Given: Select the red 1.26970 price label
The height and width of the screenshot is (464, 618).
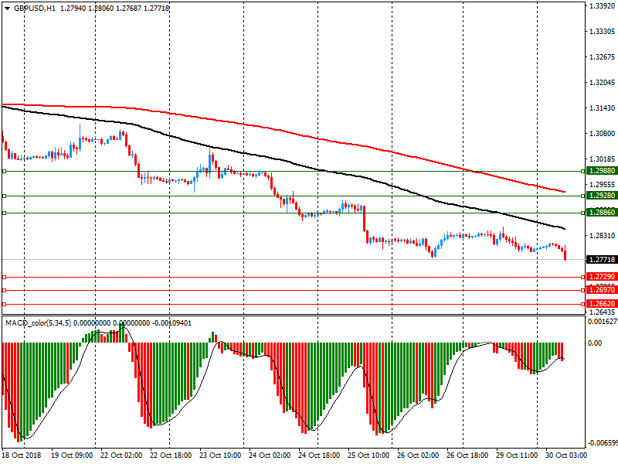Looking at the screenshot, I should click(x=600, y=290).
